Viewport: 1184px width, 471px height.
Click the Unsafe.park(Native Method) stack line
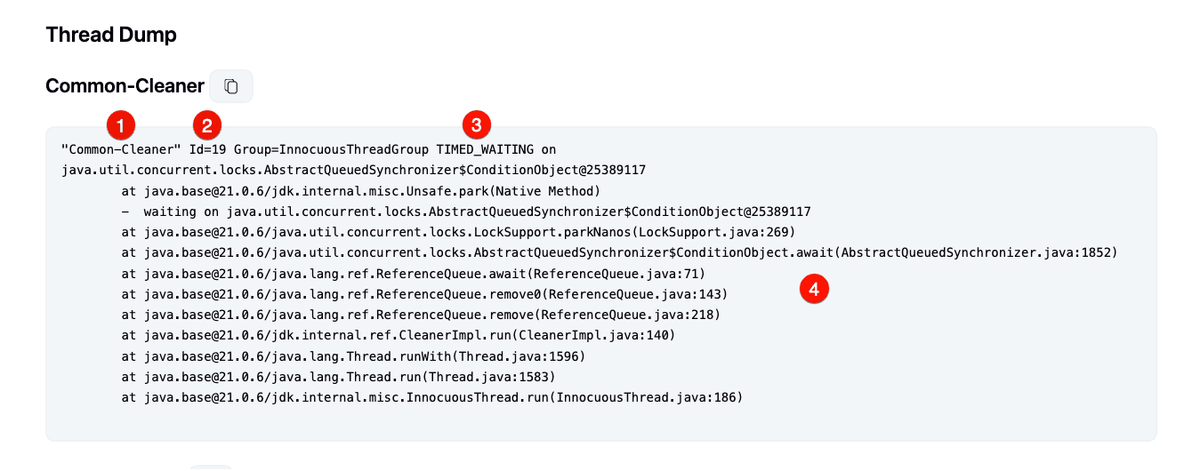tap(361, 191)
